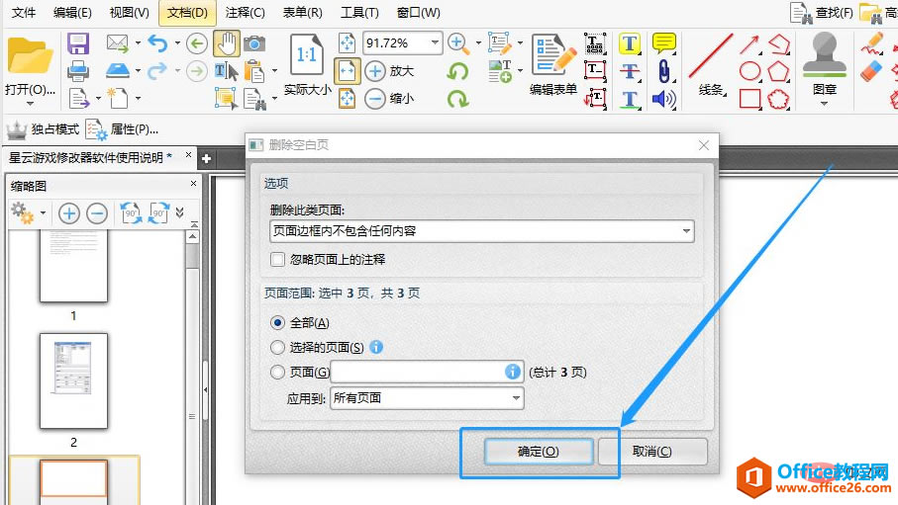Screen dimensions: 898x505
Task: Open the zoom percentage 91.72% dropdown
Action: 435,42
